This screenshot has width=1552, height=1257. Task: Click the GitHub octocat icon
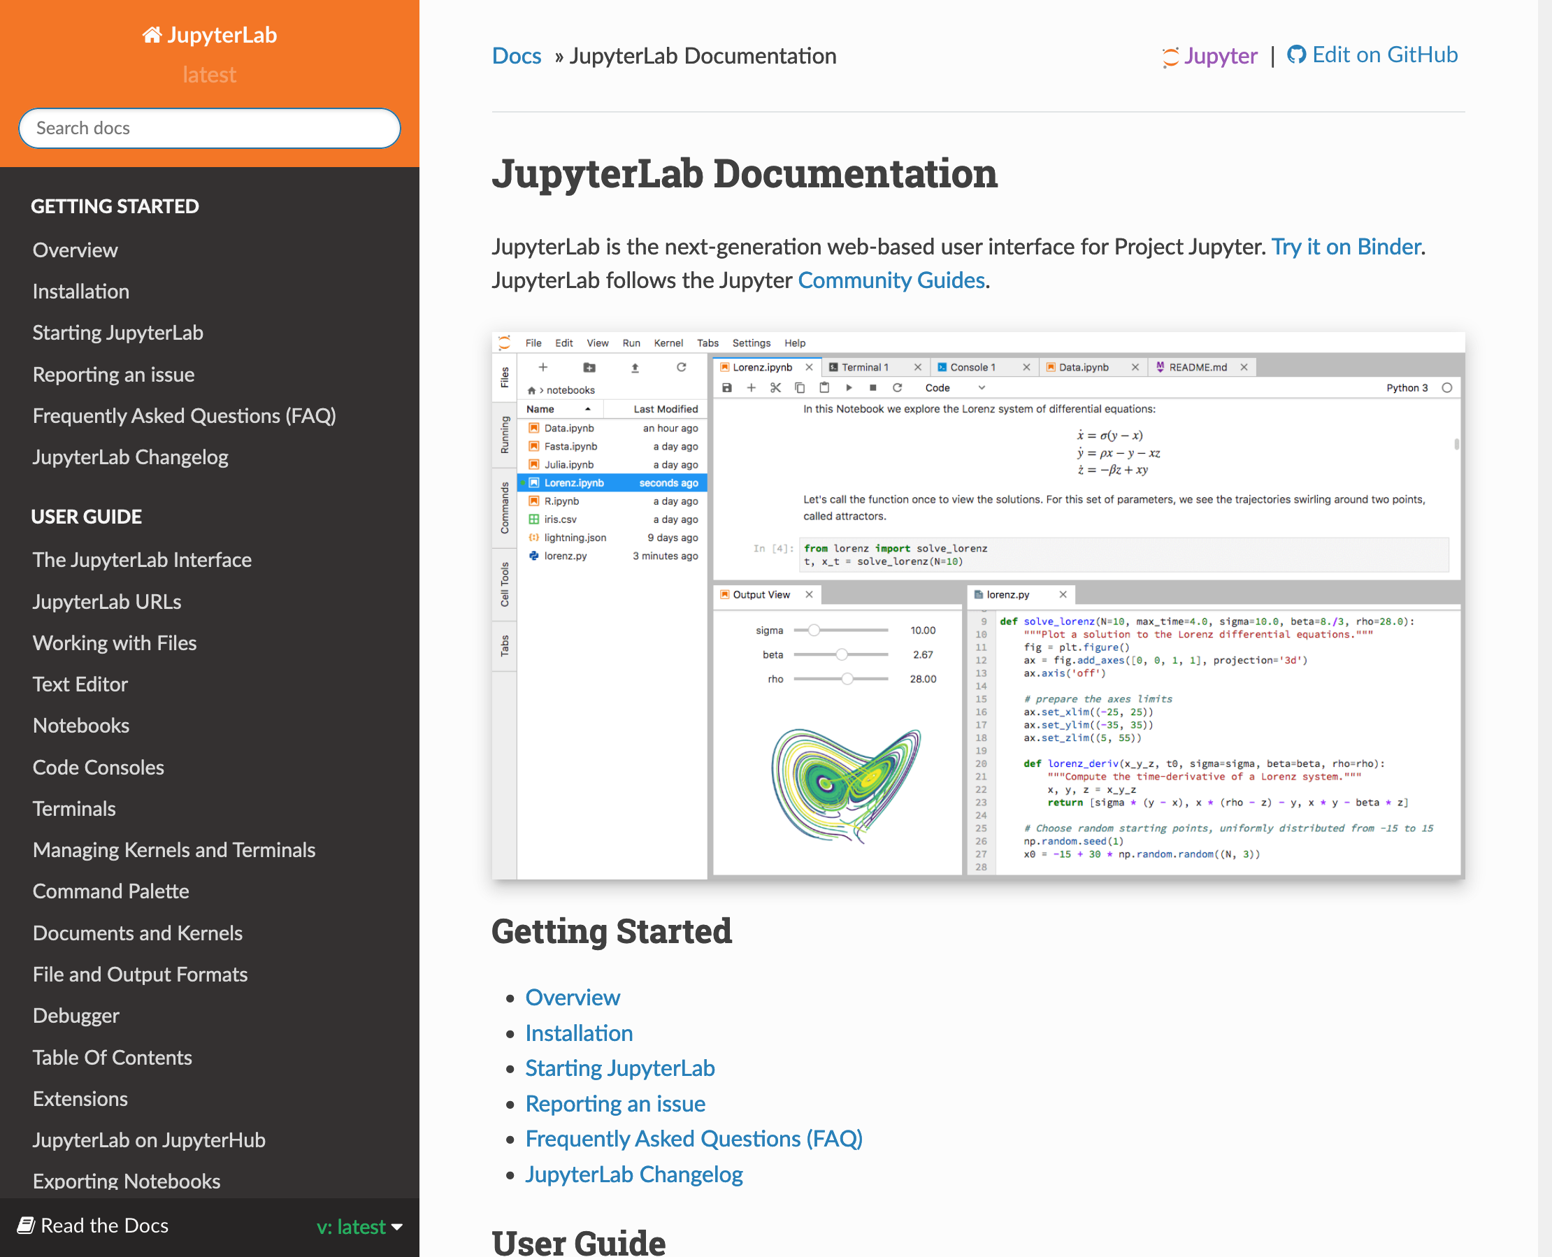pyautogui.click(x=1295, y=55)
